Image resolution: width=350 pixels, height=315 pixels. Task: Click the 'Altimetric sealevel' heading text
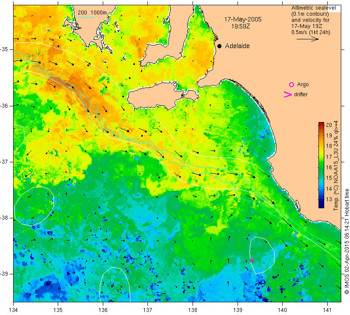click(313, 8)
